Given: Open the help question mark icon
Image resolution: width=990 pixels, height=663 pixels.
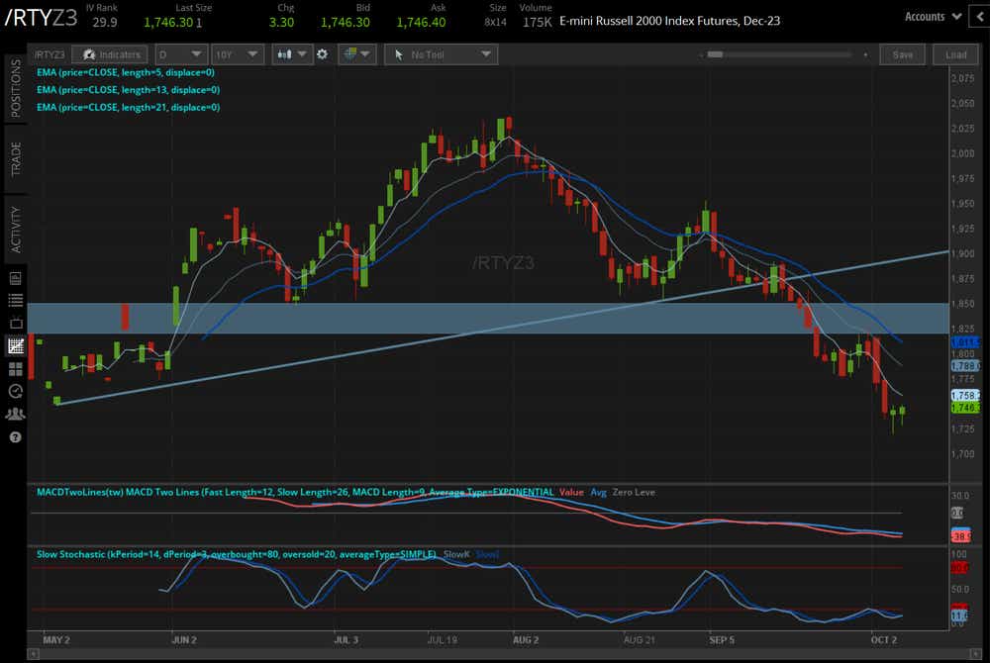Looking at the screenshot, I should pyautogui.click(x=16, y=437).
